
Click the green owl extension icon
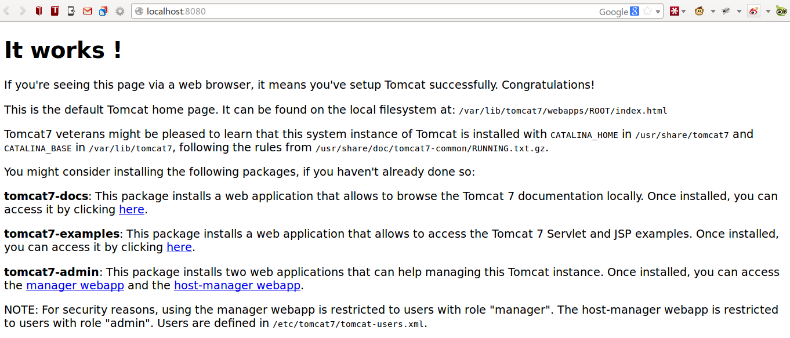(781, 11)
